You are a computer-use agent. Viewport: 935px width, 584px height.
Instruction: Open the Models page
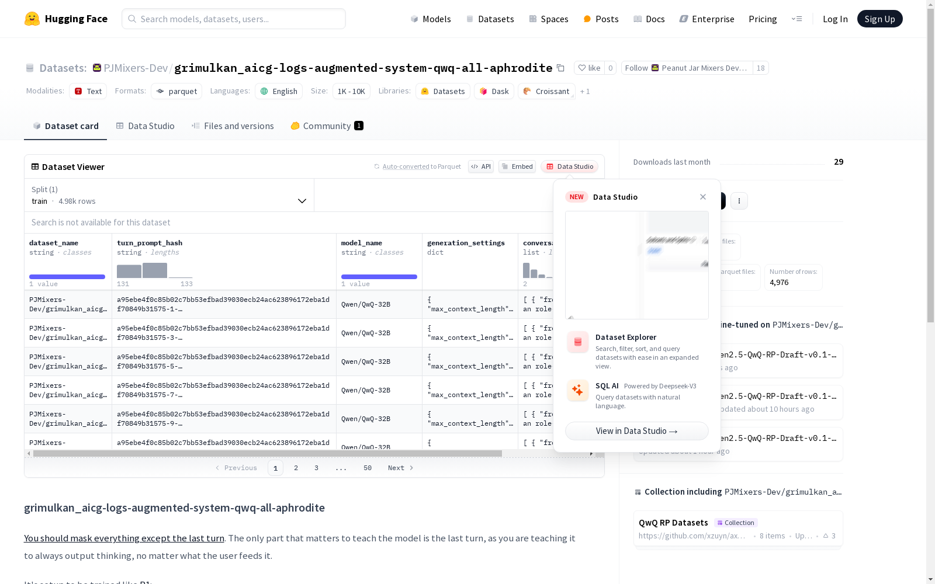click(x=431, y=19)
